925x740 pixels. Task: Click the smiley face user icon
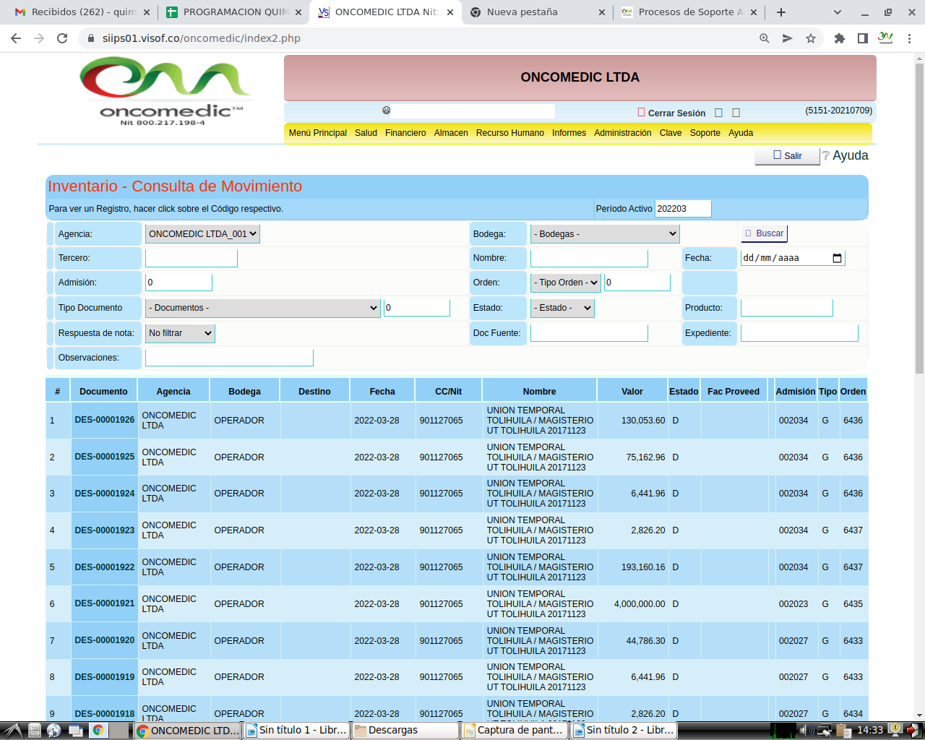387,111
